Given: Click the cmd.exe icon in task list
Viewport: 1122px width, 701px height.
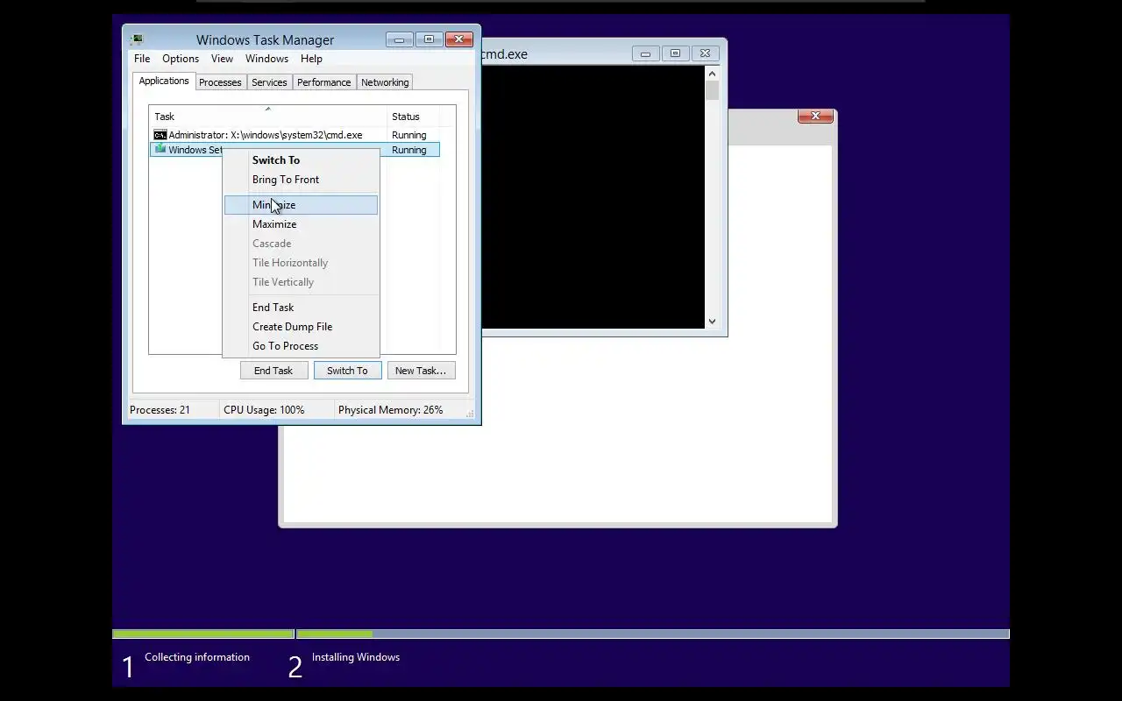Looking at the screenshot, I should point(160,135).
